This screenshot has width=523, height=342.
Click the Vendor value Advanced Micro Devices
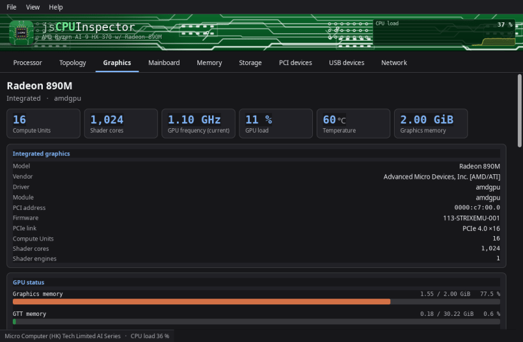point(442,177)
